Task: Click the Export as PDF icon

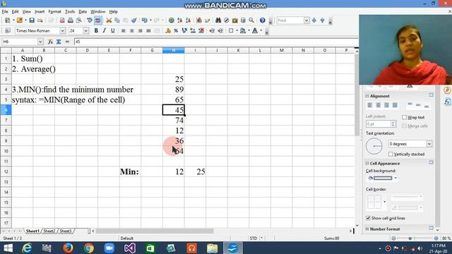Action: pyautogui.click(x=62, y=20)
